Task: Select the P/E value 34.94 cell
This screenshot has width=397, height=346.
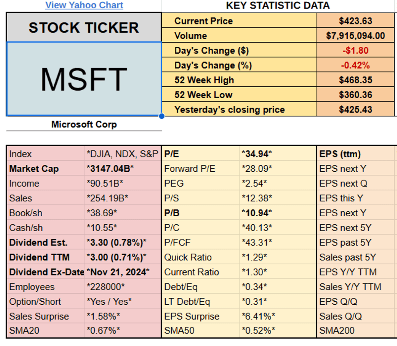Action: [257, 154]
